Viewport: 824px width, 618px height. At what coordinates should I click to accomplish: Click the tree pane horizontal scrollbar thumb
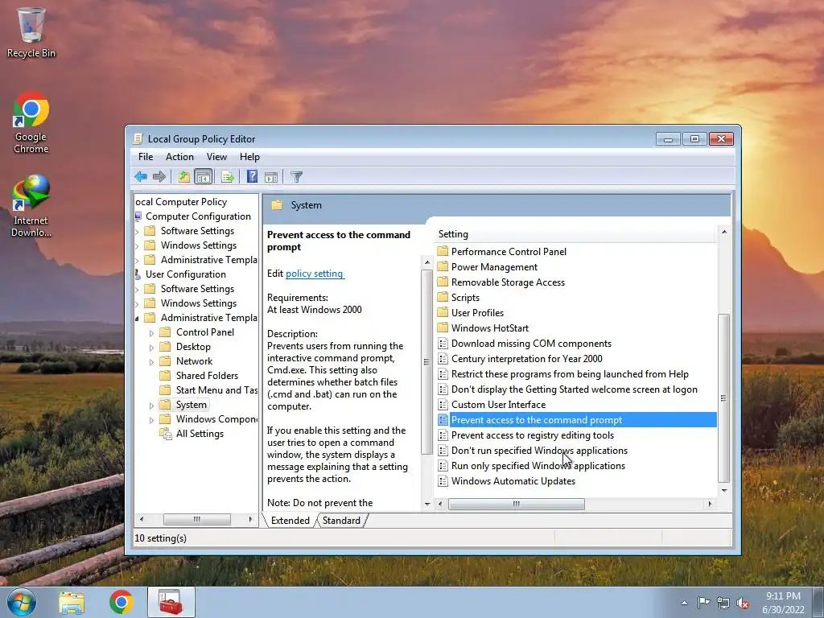(x=196, y=519)
